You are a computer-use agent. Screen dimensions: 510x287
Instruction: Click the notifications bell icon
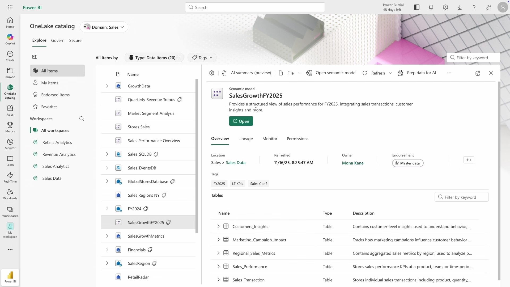[431, 7]
